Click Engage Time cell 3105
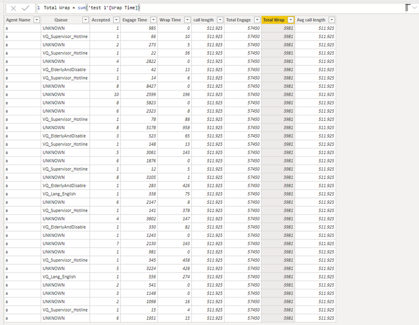 point(139,177)
